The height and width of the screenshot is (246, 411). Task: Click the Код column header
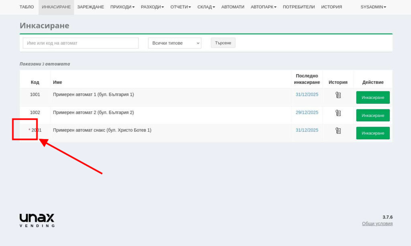point(35,83)
